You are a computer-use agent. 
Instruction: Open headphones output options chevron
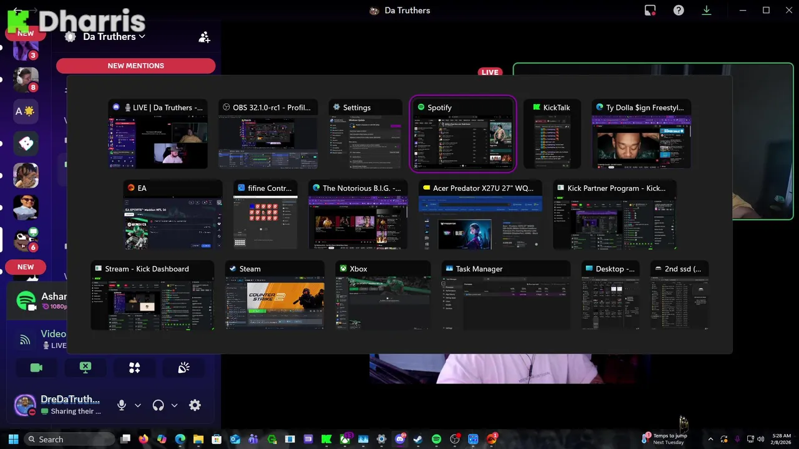pyautogui.click(x=174, y=405)
